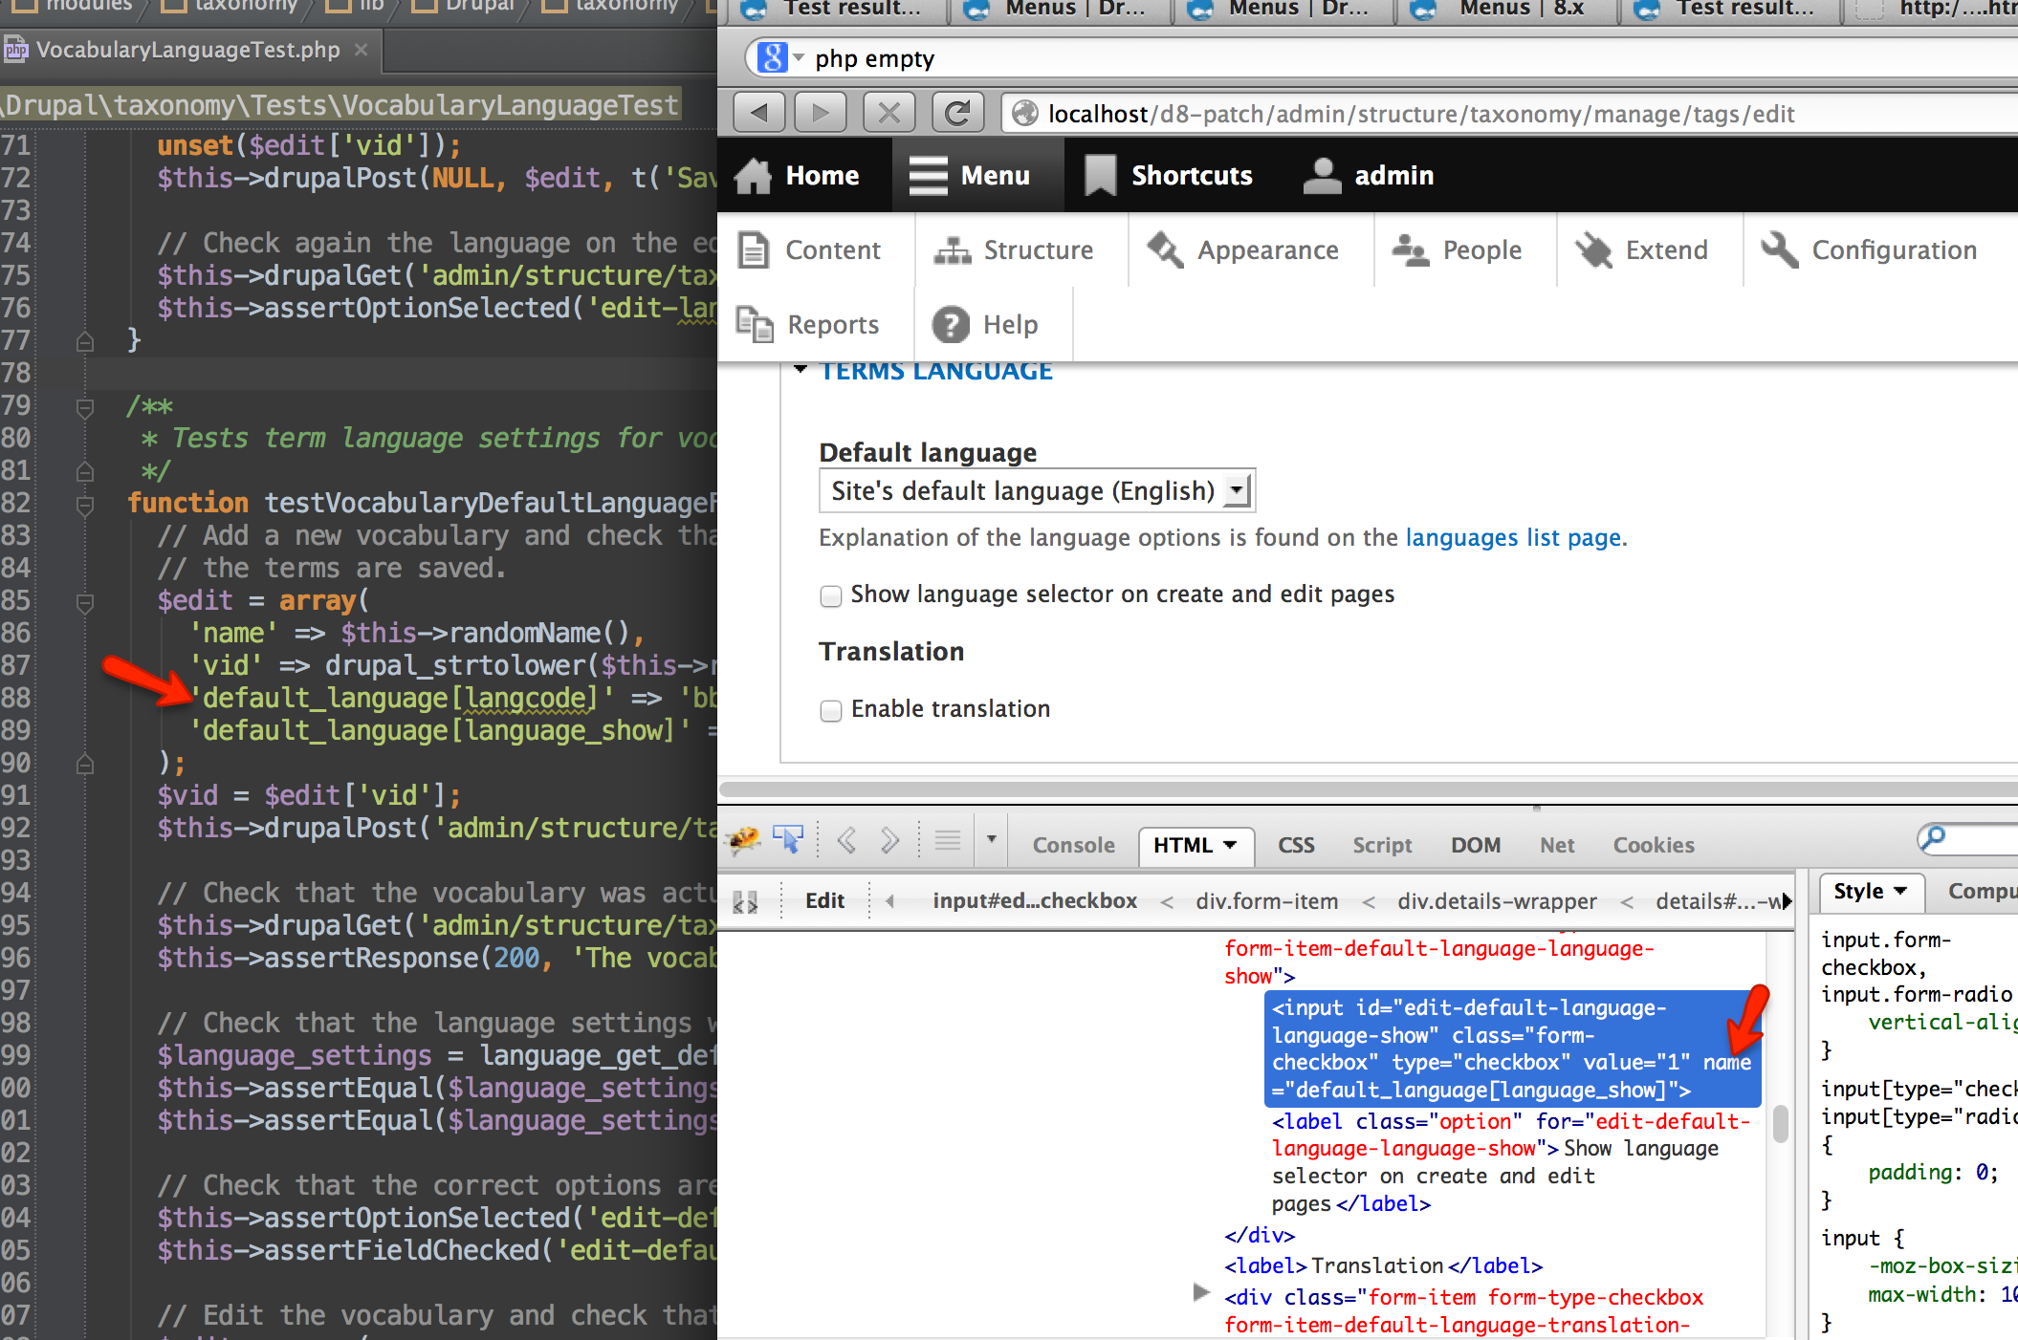Screen dimensions: 2018x1340
Task: Expand the form-type-checkbox translation div node
Action: pyautogui.click(x=1201, y=1293)
